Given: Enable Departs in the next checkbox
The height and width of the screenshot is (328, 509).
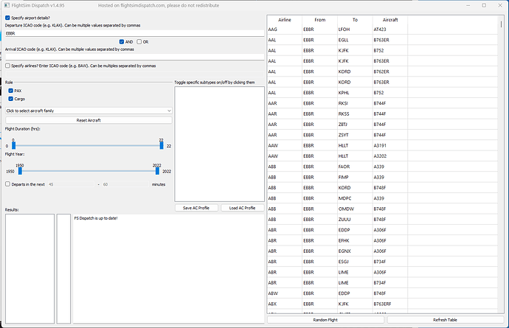Looking at the screenshot, I should (x=7, y=184).
